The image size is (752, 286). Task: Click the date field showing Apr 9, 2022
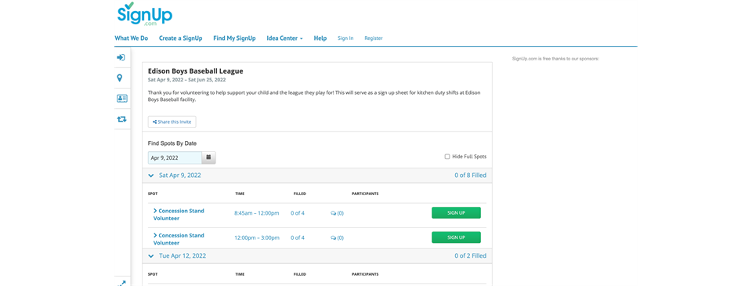point(175,157)
